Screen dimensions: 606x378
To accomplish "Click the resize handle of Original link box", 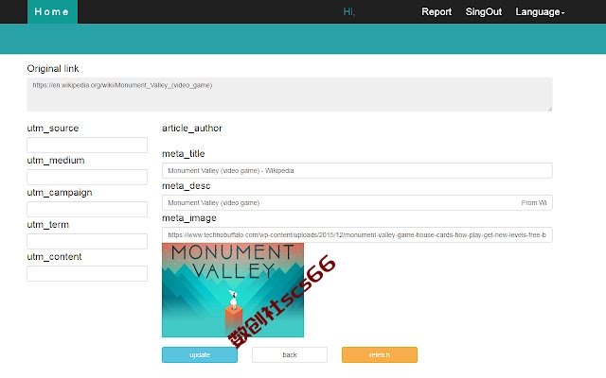I will click(549, 109).
